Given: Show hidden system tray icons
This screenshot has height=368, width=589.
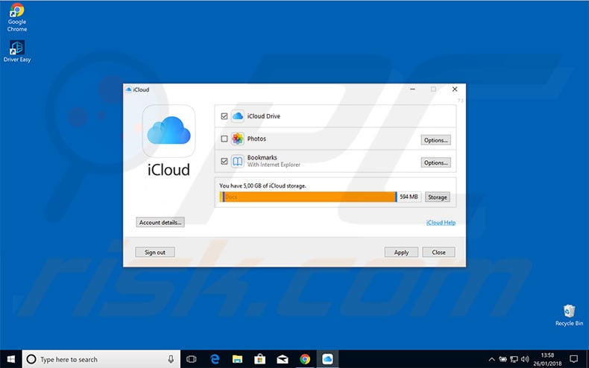Looking at the screenshot, I should 491,359.
